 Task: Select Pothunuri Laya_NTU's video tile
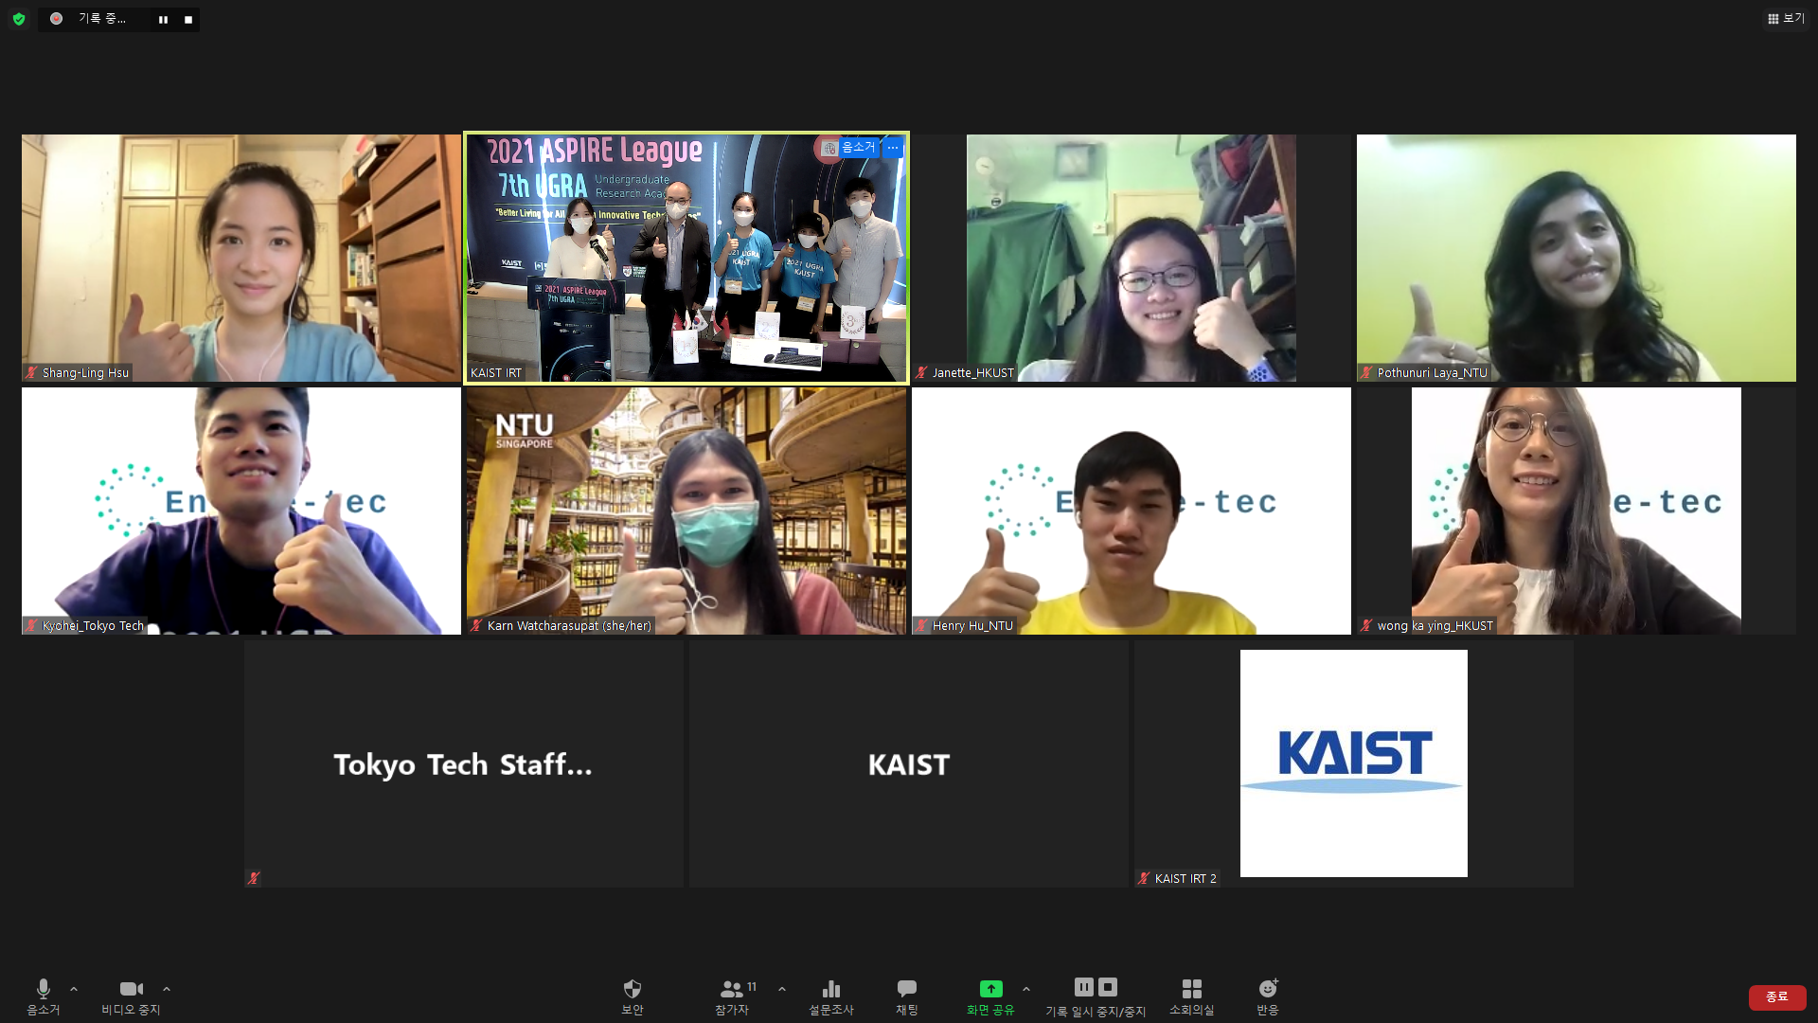pyautogui.click(x=1577, y=258)
